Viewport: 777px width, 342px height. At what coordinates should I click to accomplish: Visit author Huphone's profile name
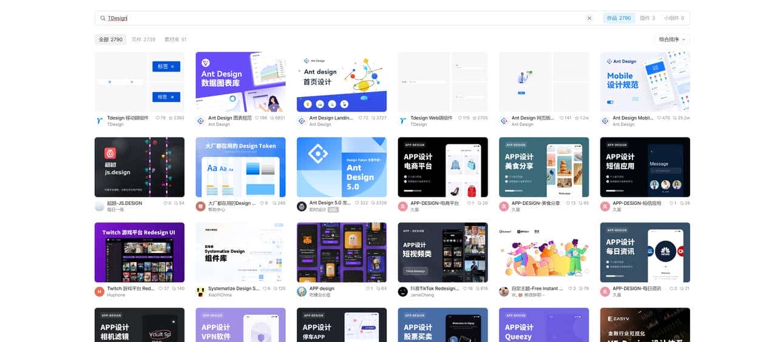(x=116, y=295)
